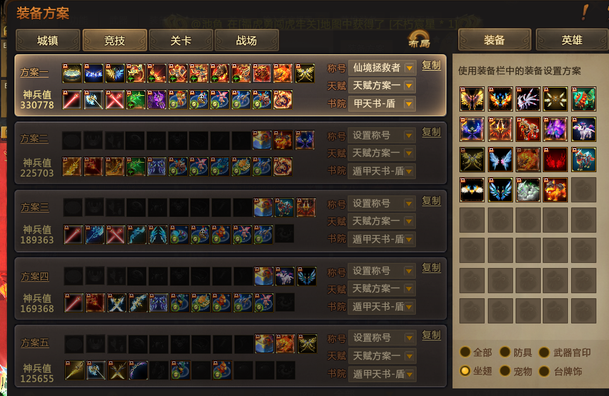Choose the red demon wings item
609x396 pixels.
(555, 159)
